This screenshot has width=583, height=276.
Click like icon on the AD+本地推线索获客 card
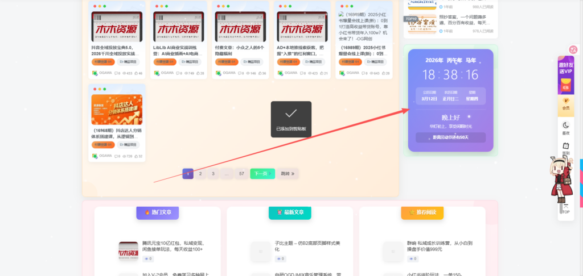320,73
